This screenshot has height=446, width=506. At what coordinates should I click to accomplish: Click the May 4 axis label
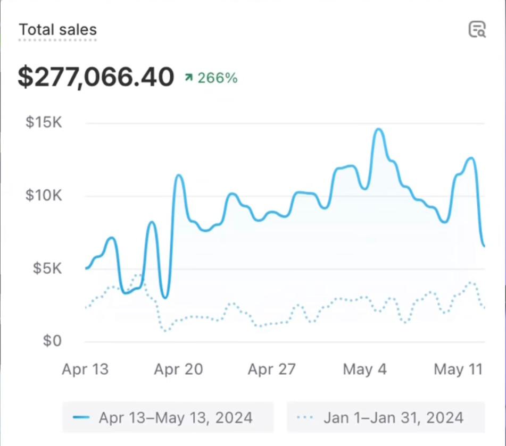[x=364, y=369]
